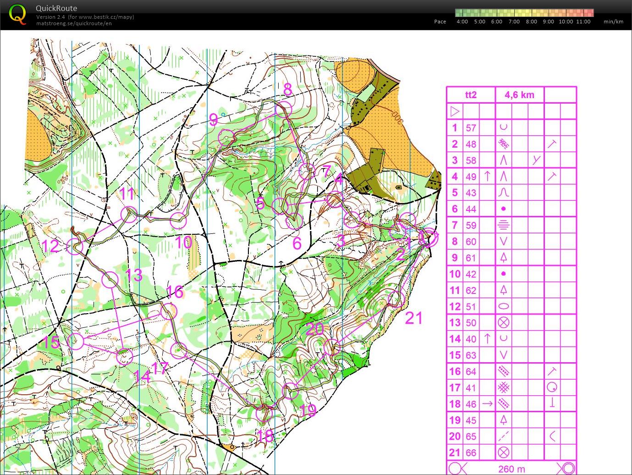Click the start triangle in the control sheet
632x475 pixels.
[x=455, y=111]
